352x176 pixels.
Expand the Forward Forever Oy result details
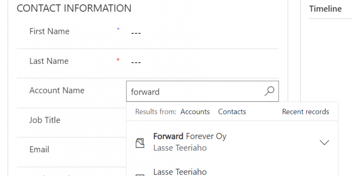click(x=324, y=142)
